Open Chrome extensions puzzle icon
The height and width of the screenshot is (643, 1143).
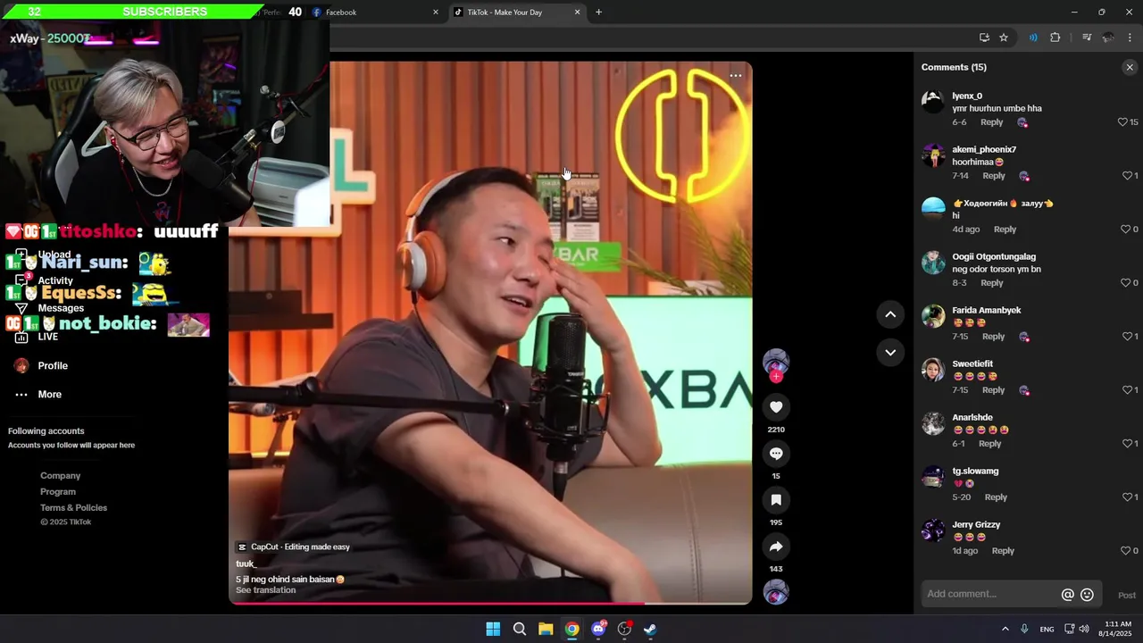[1055, 38]
